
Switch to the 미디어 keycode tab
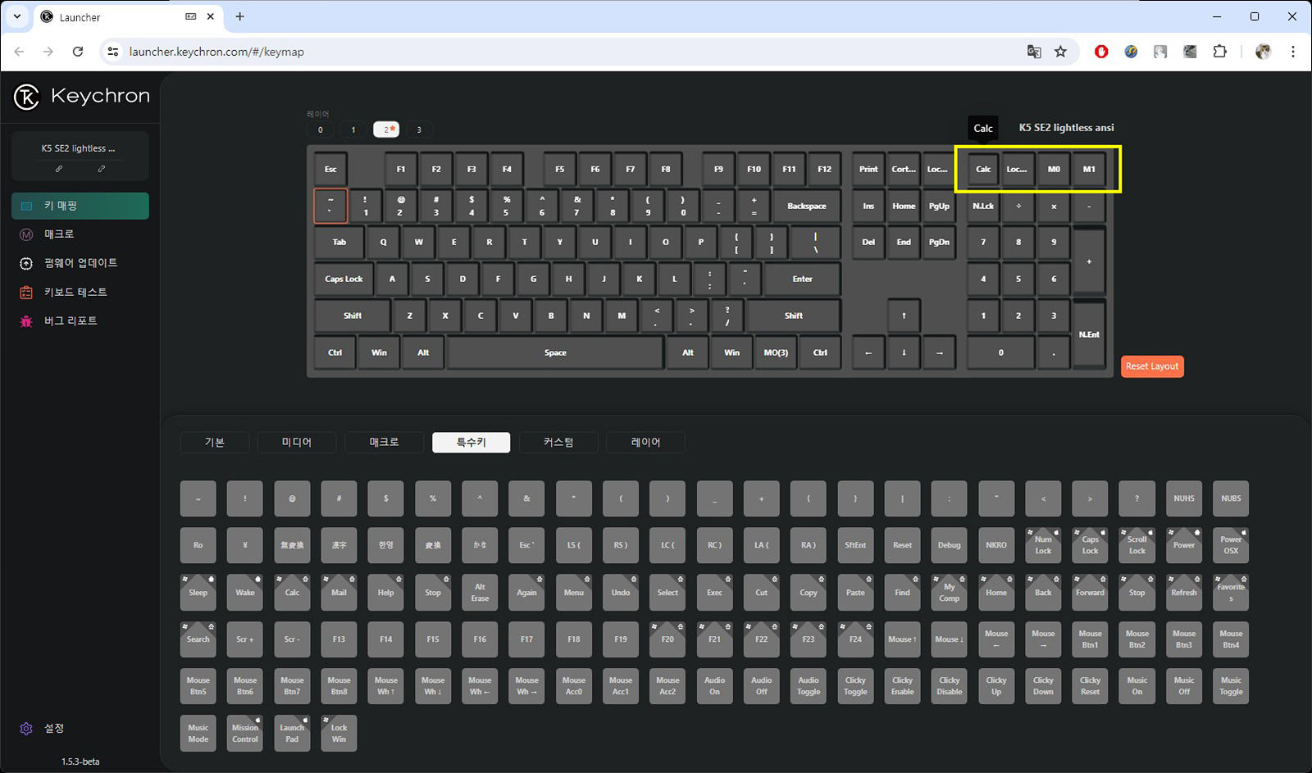[x=297, y=442]
